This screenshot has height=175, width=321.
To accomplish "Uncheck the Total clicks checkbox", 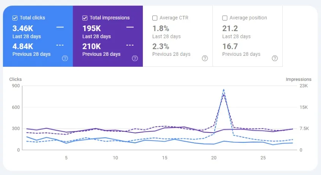I will 15,18.
